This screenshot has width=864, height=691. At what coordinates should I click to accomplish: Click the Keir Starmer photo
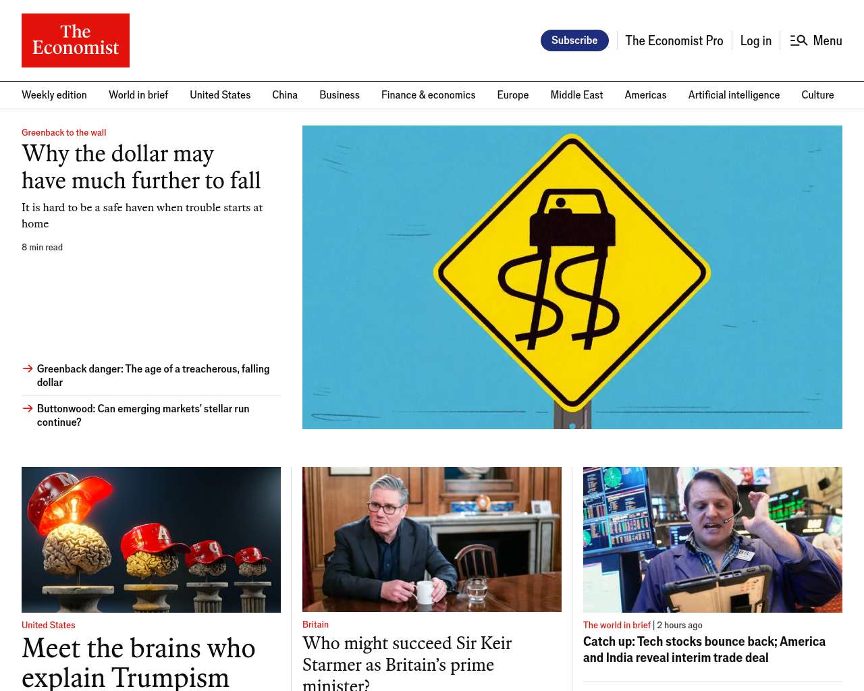click(432, 540)
